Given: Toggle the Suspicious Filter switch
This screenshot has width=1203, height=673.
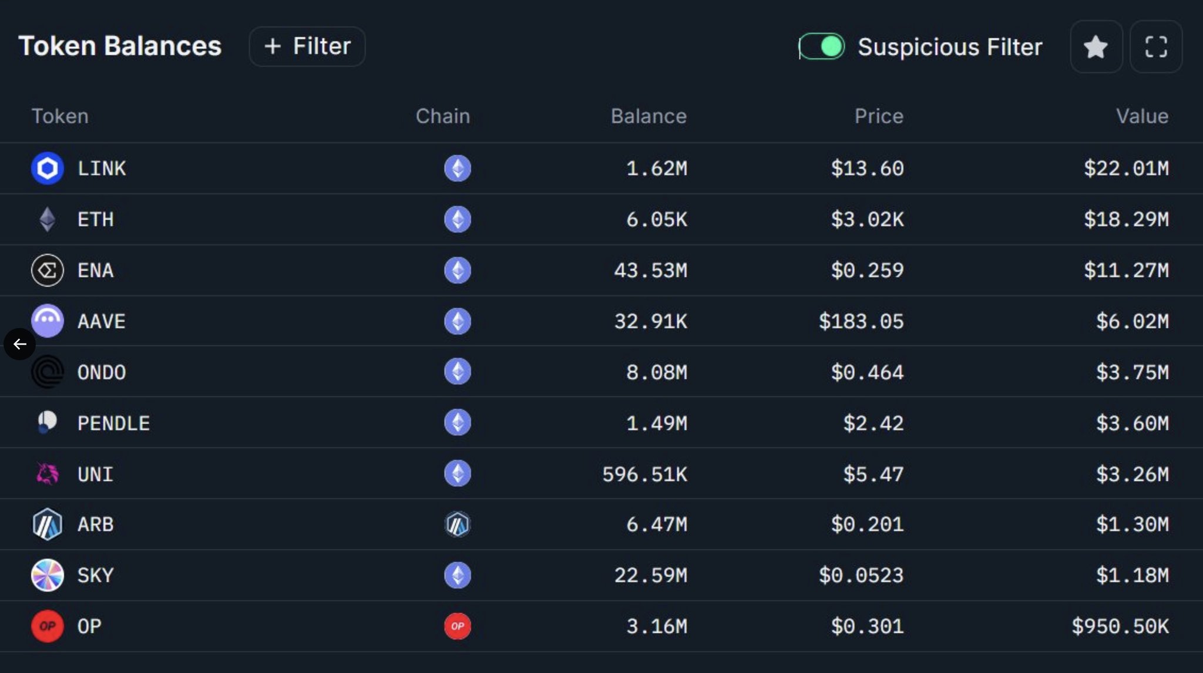Looking at the screenshot, I should [822, 46].
